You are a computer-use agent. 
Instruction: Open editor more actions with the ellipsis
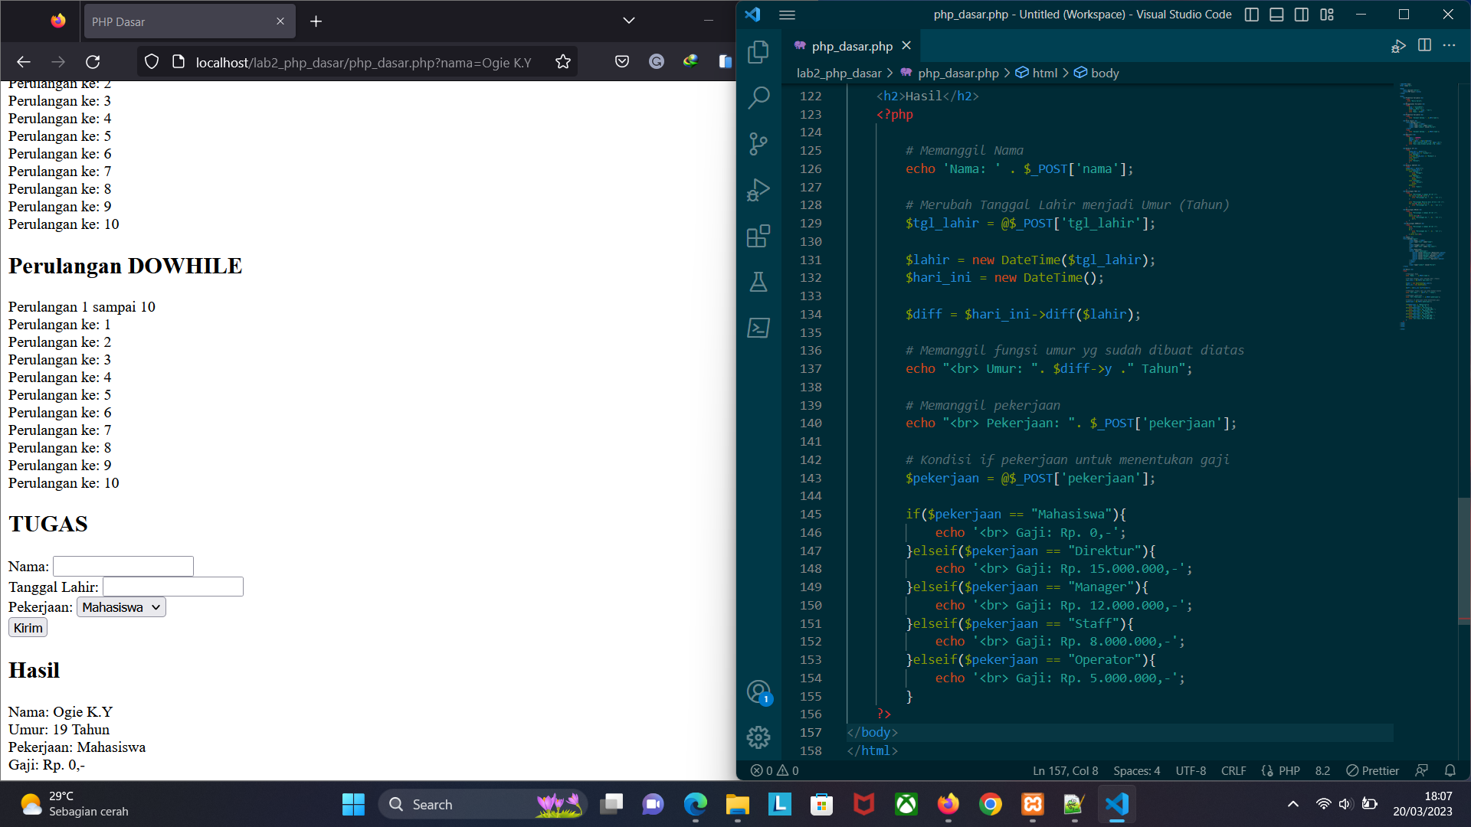point(1449,46)
